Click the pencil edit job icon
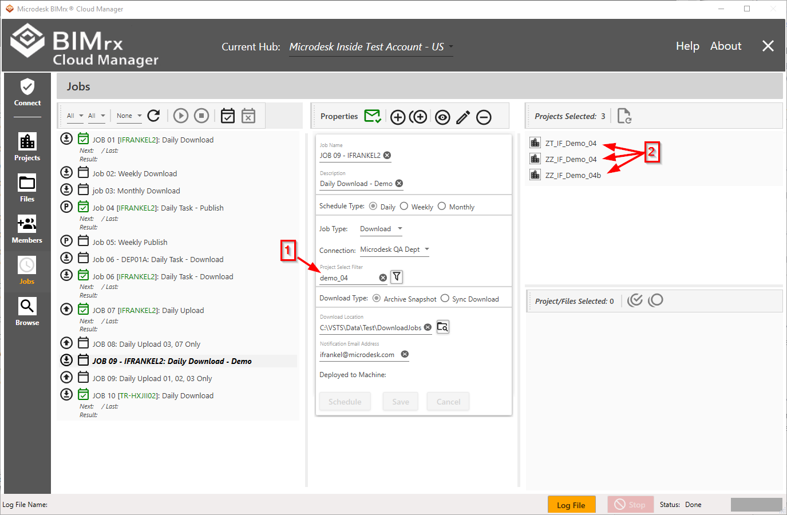Image resolution: width=787 pixels, height=515 pixels. click(463, 117)
